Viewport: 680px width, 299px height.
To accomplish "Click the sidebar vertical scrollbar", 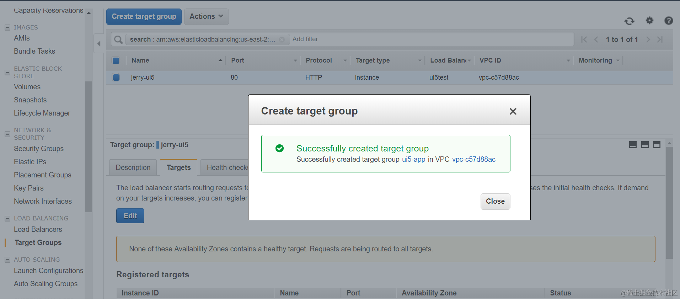I will coord(89,146).
